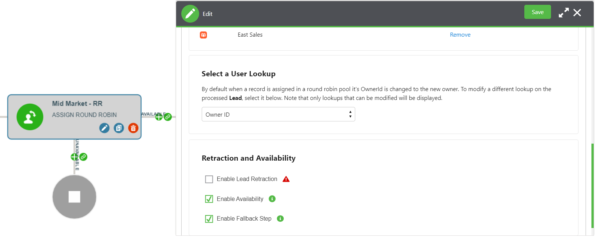Open the Owner ID lookup dropdown
The width and height of the screenshot is (597, 238).
[278, 114]
